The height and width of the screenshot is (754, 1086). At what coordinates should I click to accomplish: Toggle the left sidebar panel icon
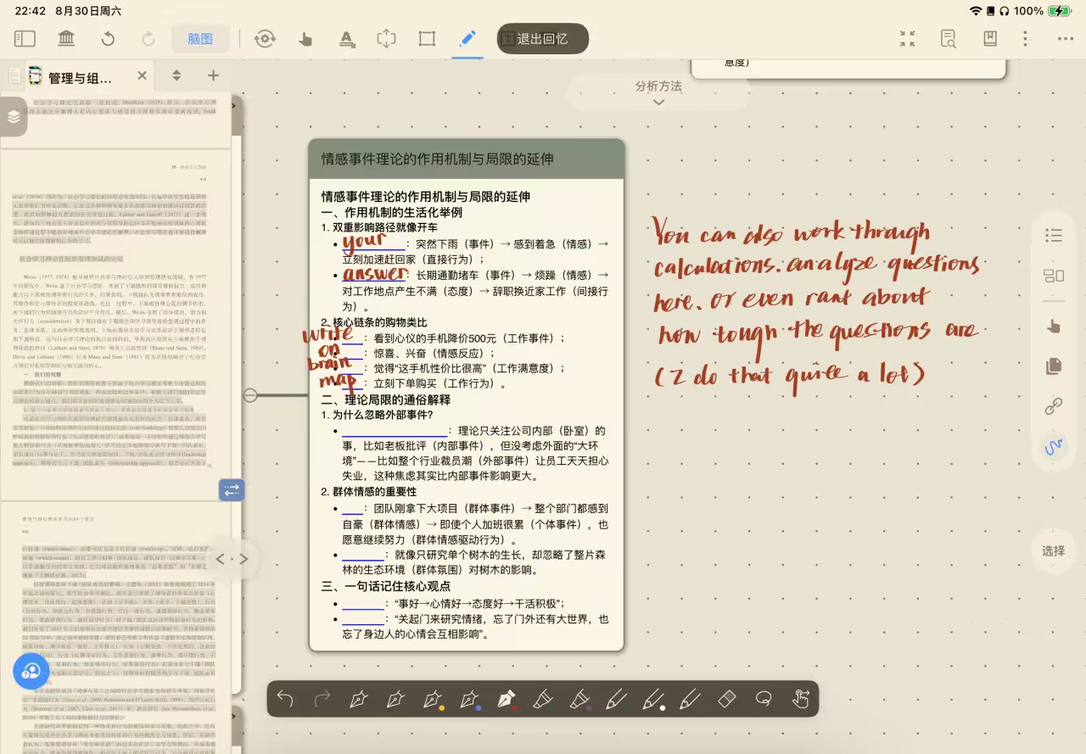[x=25, y=38]
